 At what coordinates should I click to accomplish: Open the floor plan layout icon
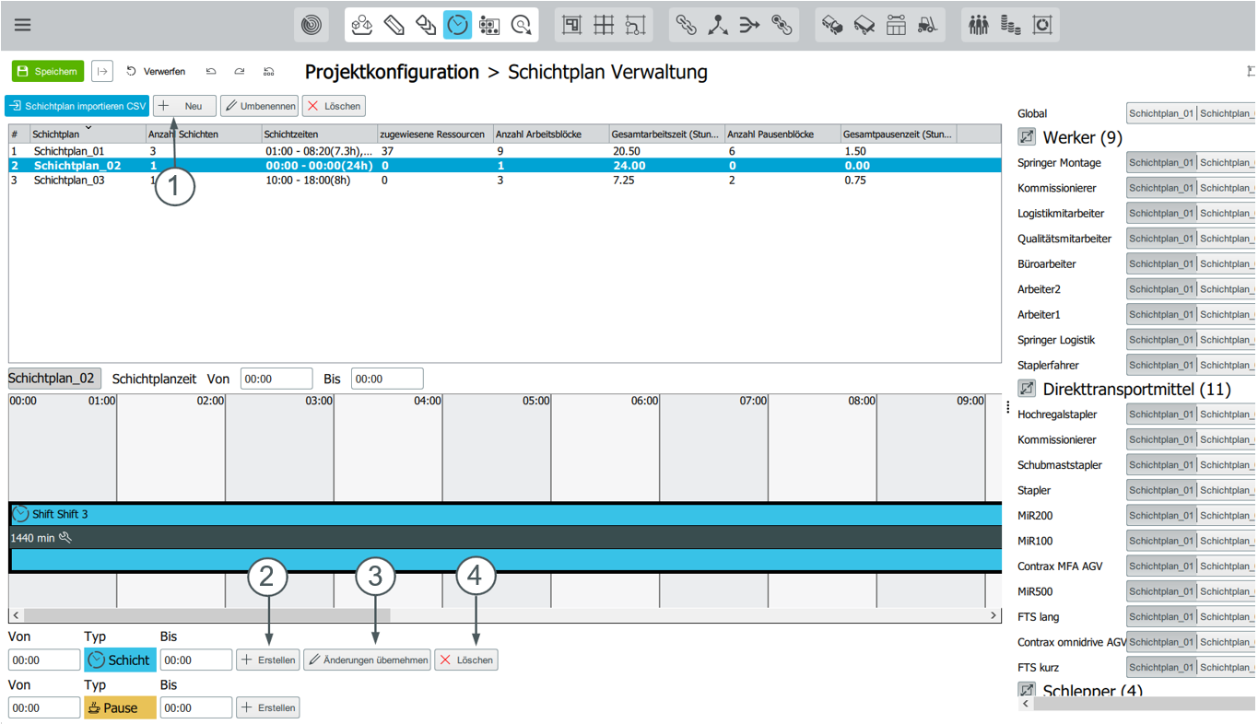(x=572, y=25)
